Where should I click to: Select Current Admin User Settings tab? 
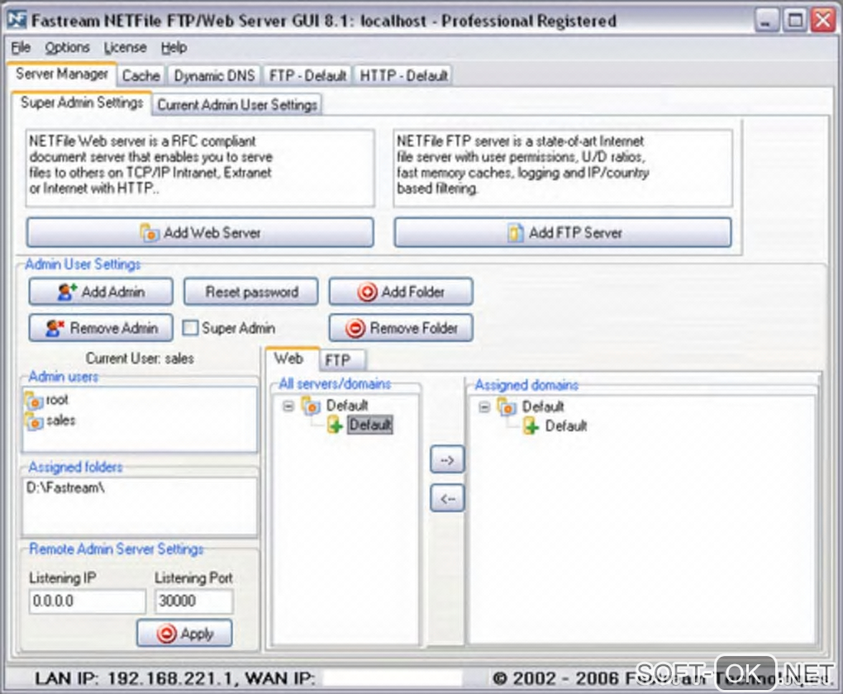pos(237,104)
